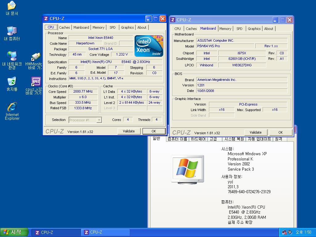Click the BIOS Date value 10/01/2008
Screen dimensions: 316x237
click(x=242, y=91)
